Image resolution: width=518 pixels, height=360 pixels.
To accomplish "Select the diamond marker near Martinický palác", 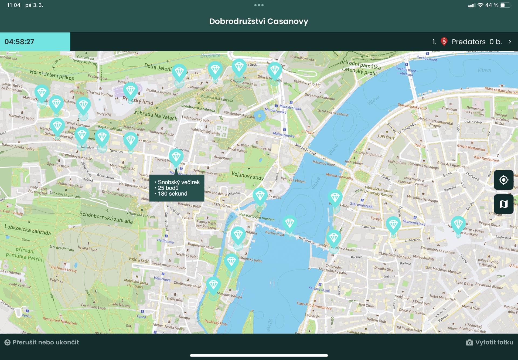I will point(42,94).
